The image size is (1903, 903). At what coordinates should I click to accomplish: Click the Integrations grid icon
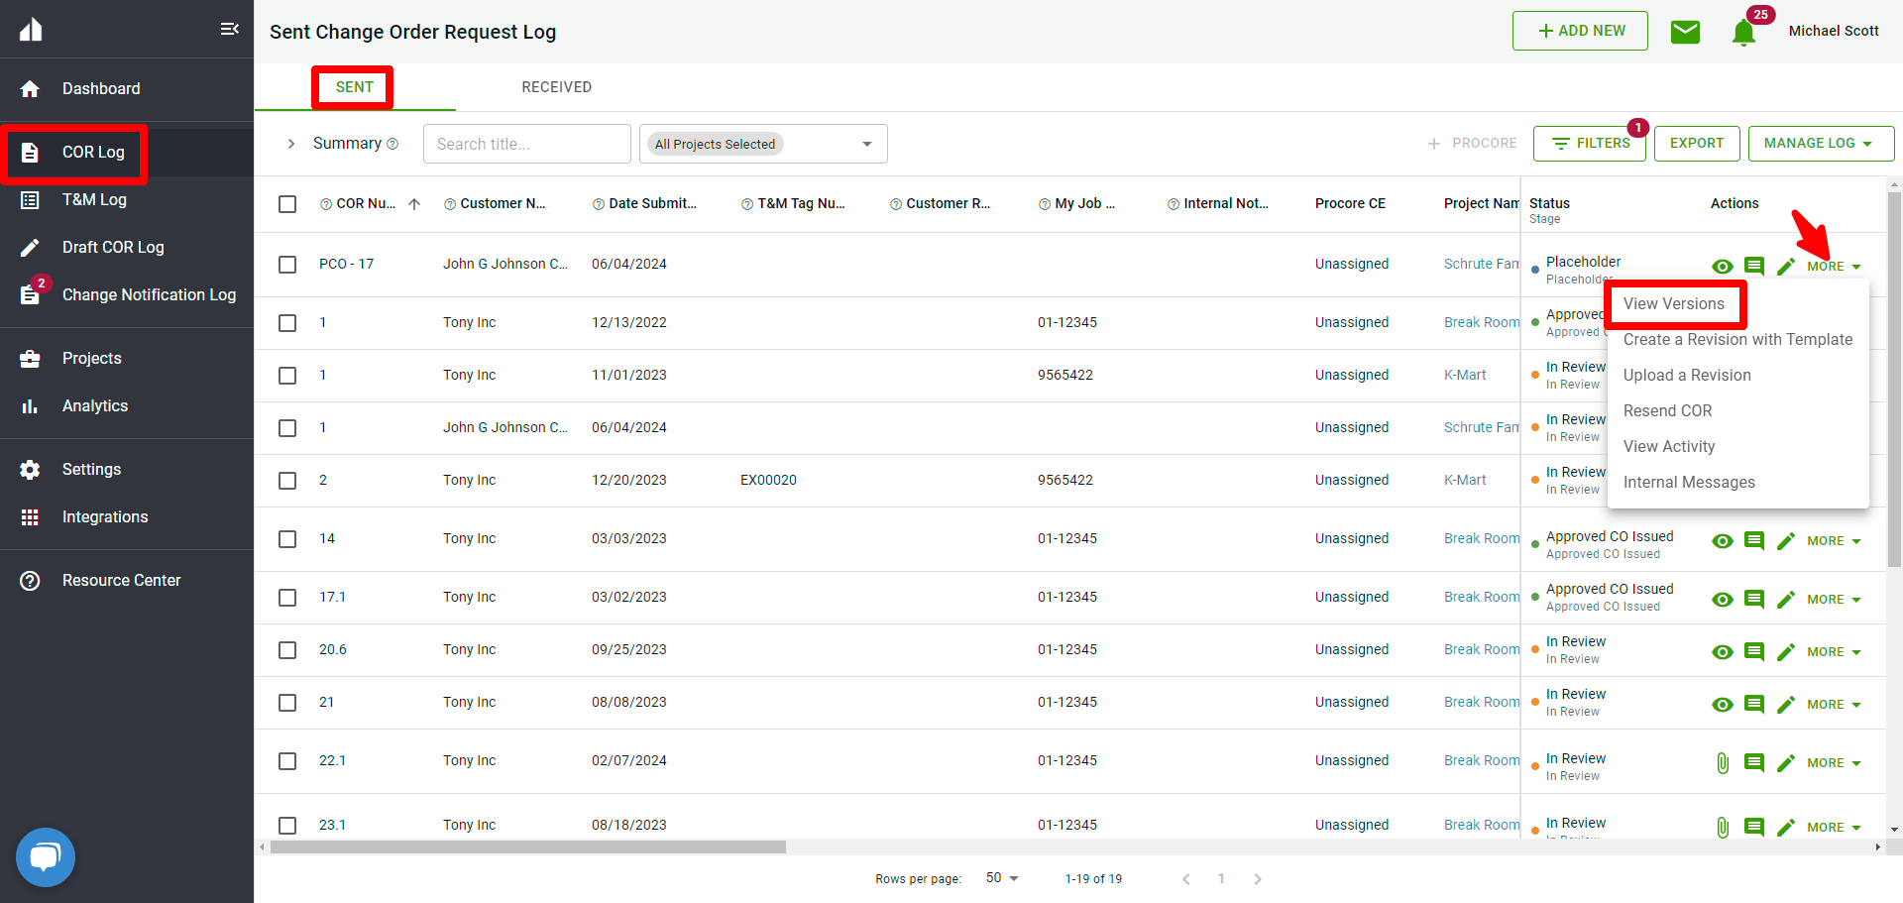pyautogui.click(x=30, y=517)
